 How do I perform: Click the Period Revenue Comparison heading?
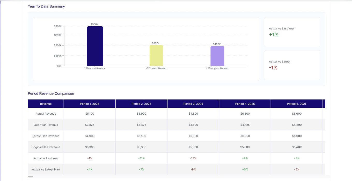click(x=51, y=93)
